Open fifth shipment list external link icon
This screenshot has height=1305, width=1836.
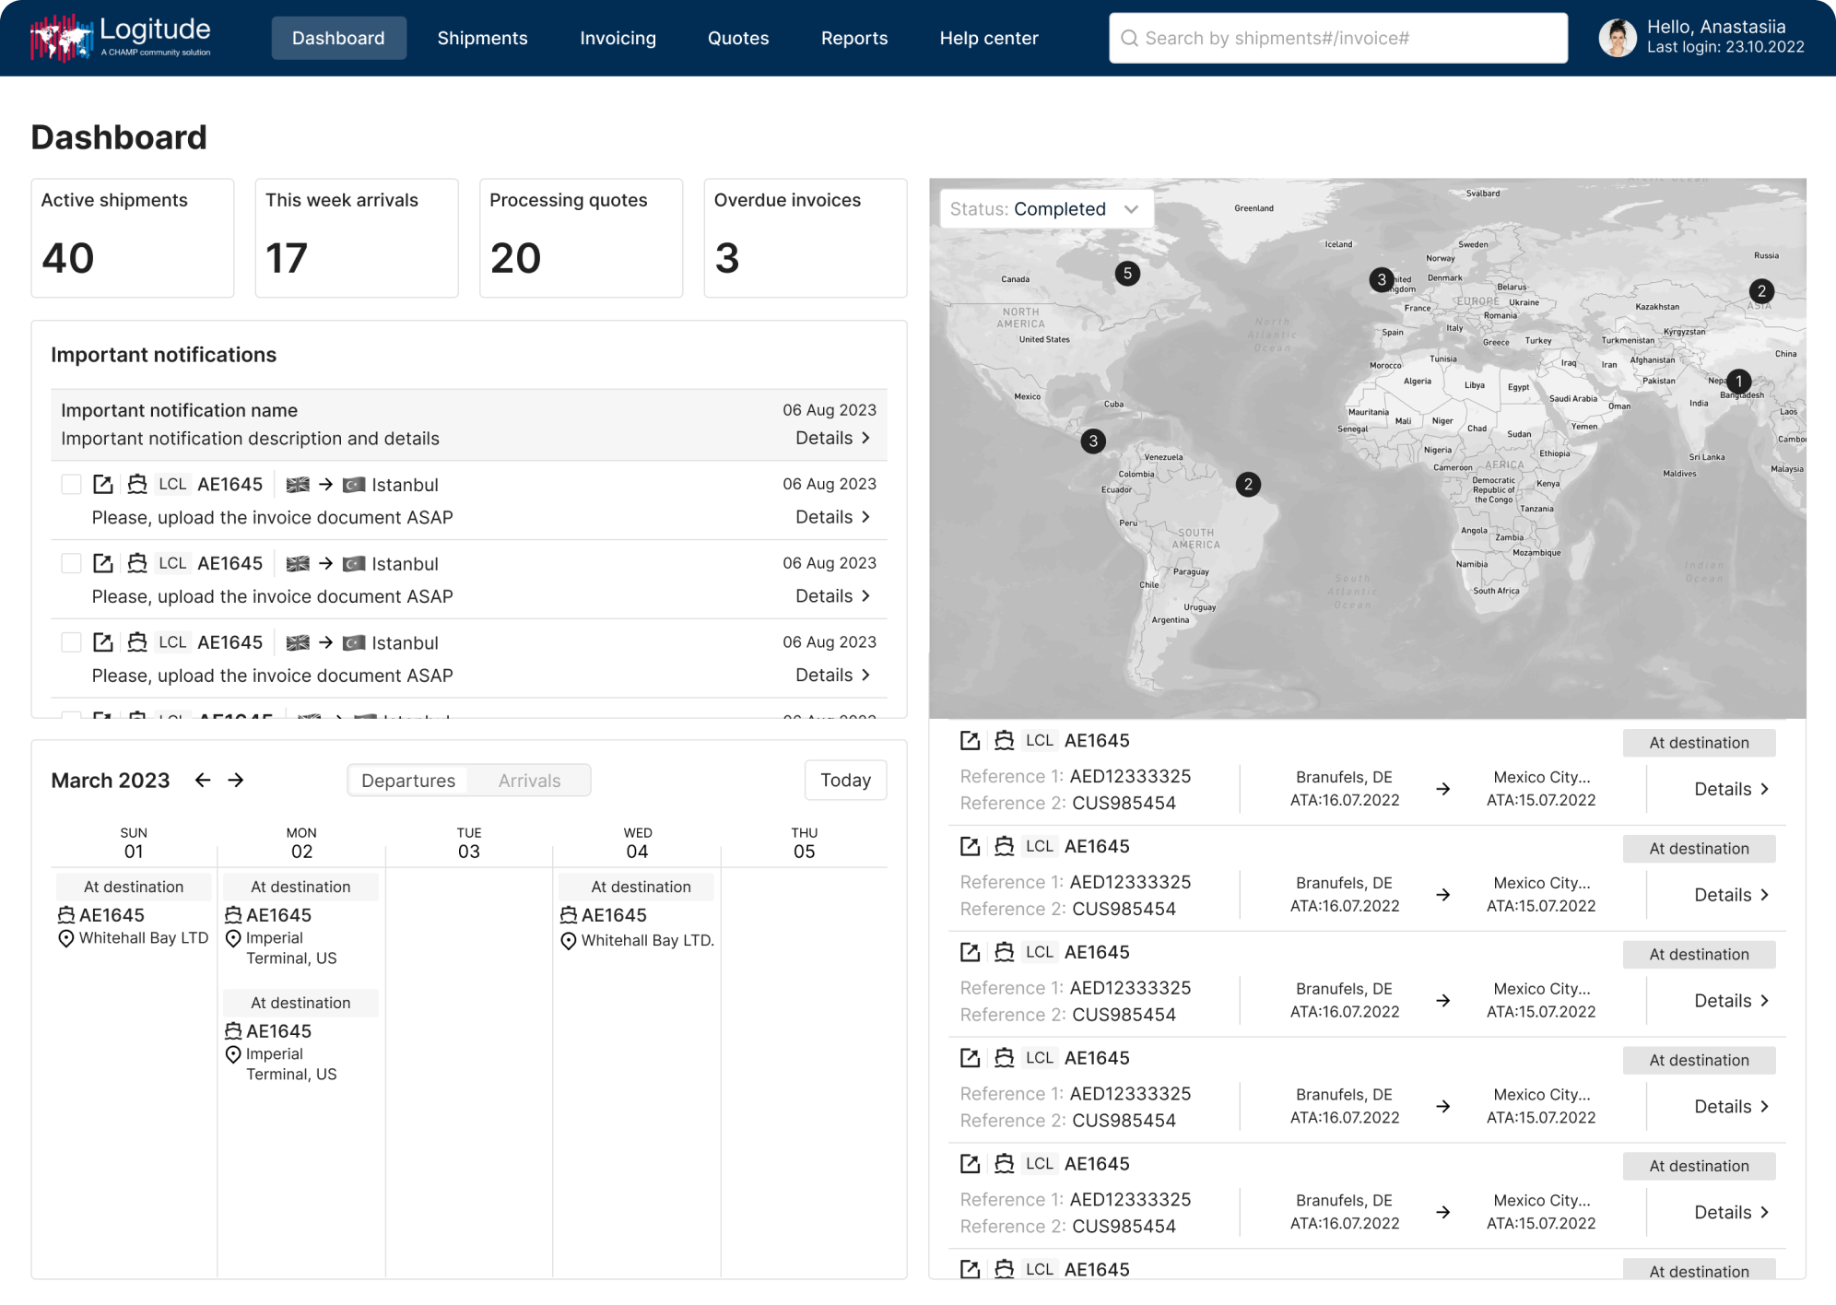(970, 1164)
